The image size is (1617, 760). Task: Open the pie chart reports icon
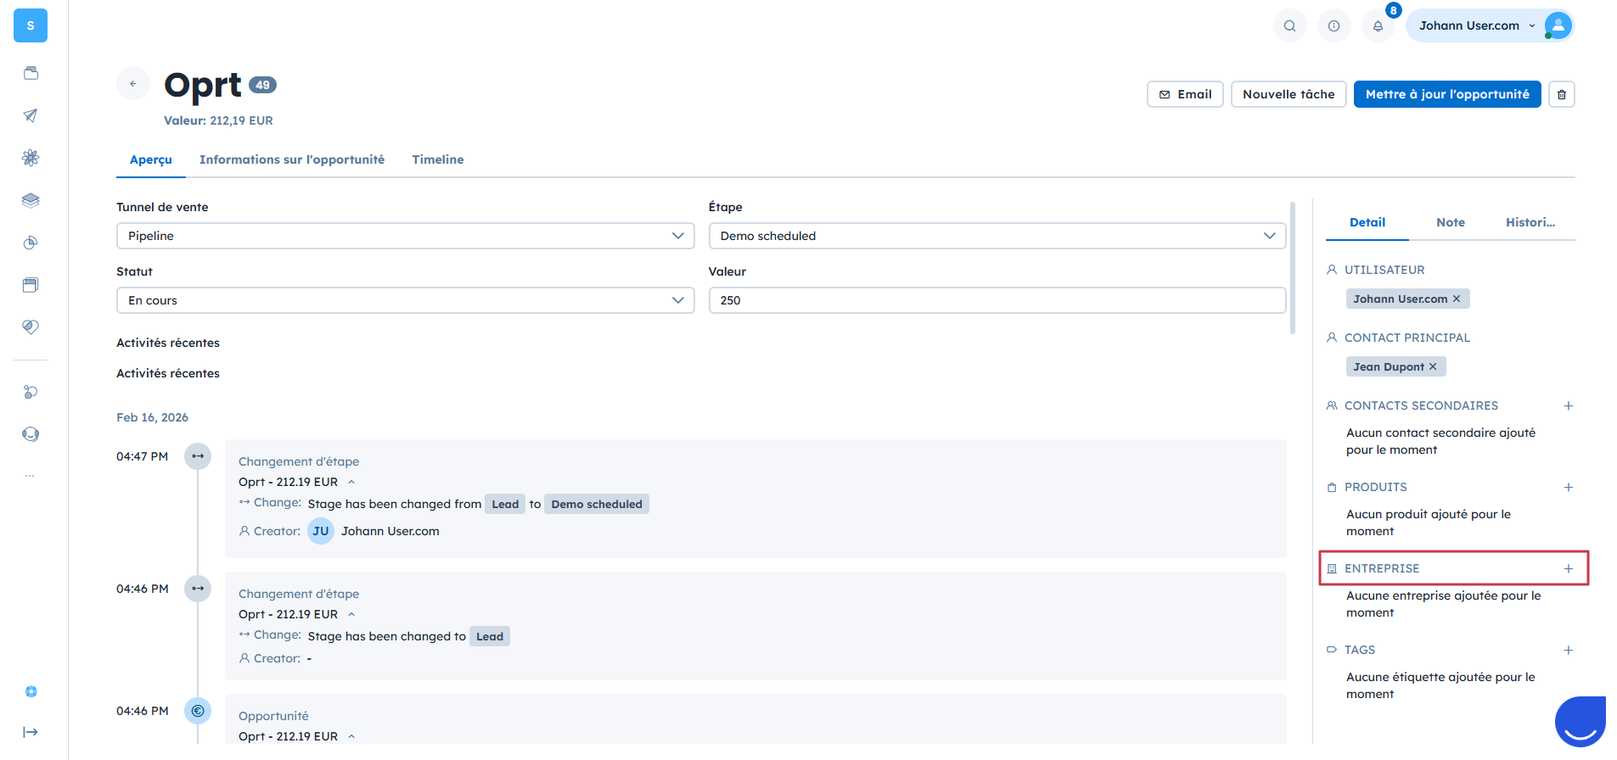[x=31, y=243]
